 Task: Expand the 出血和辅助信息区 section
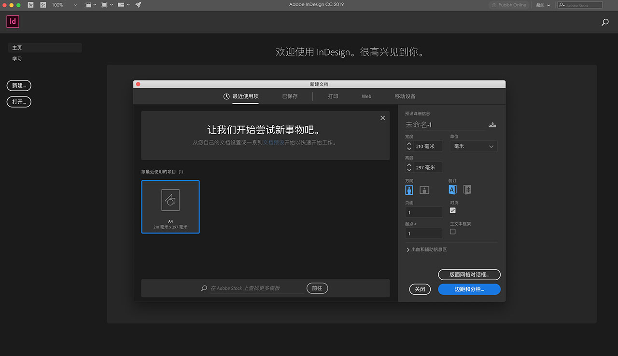(427, 250)
